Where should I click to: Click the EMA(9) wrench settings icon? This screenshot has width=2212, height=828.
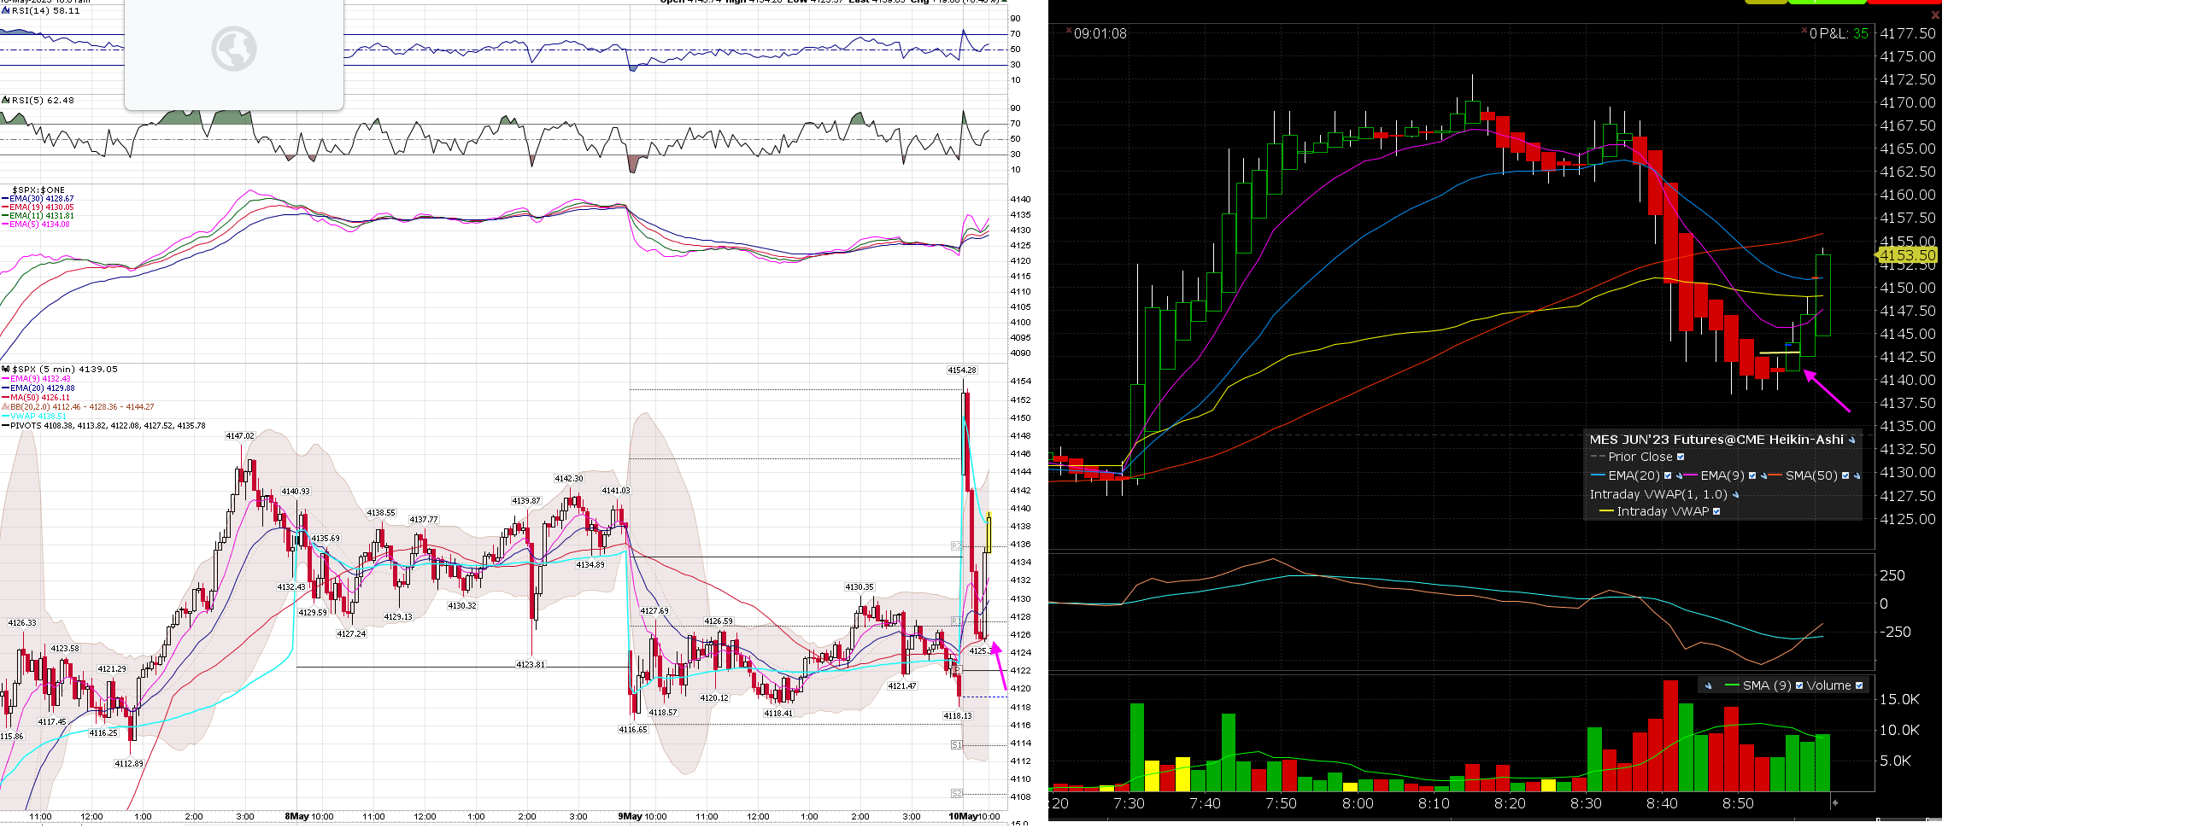coord(1763,476)
